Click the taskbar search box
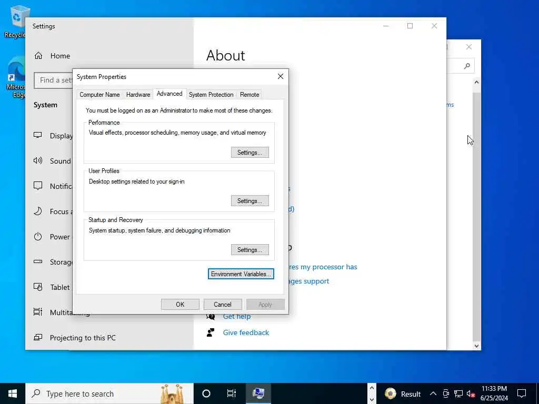Image resolution: width=539 pixels, height=404 pixels. [x=109, y=393]
